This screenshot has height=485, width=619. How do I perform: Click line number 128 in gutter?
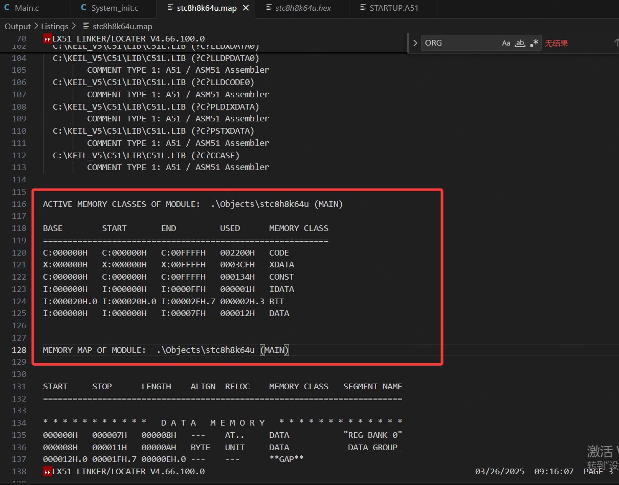[x=19, y=350]
